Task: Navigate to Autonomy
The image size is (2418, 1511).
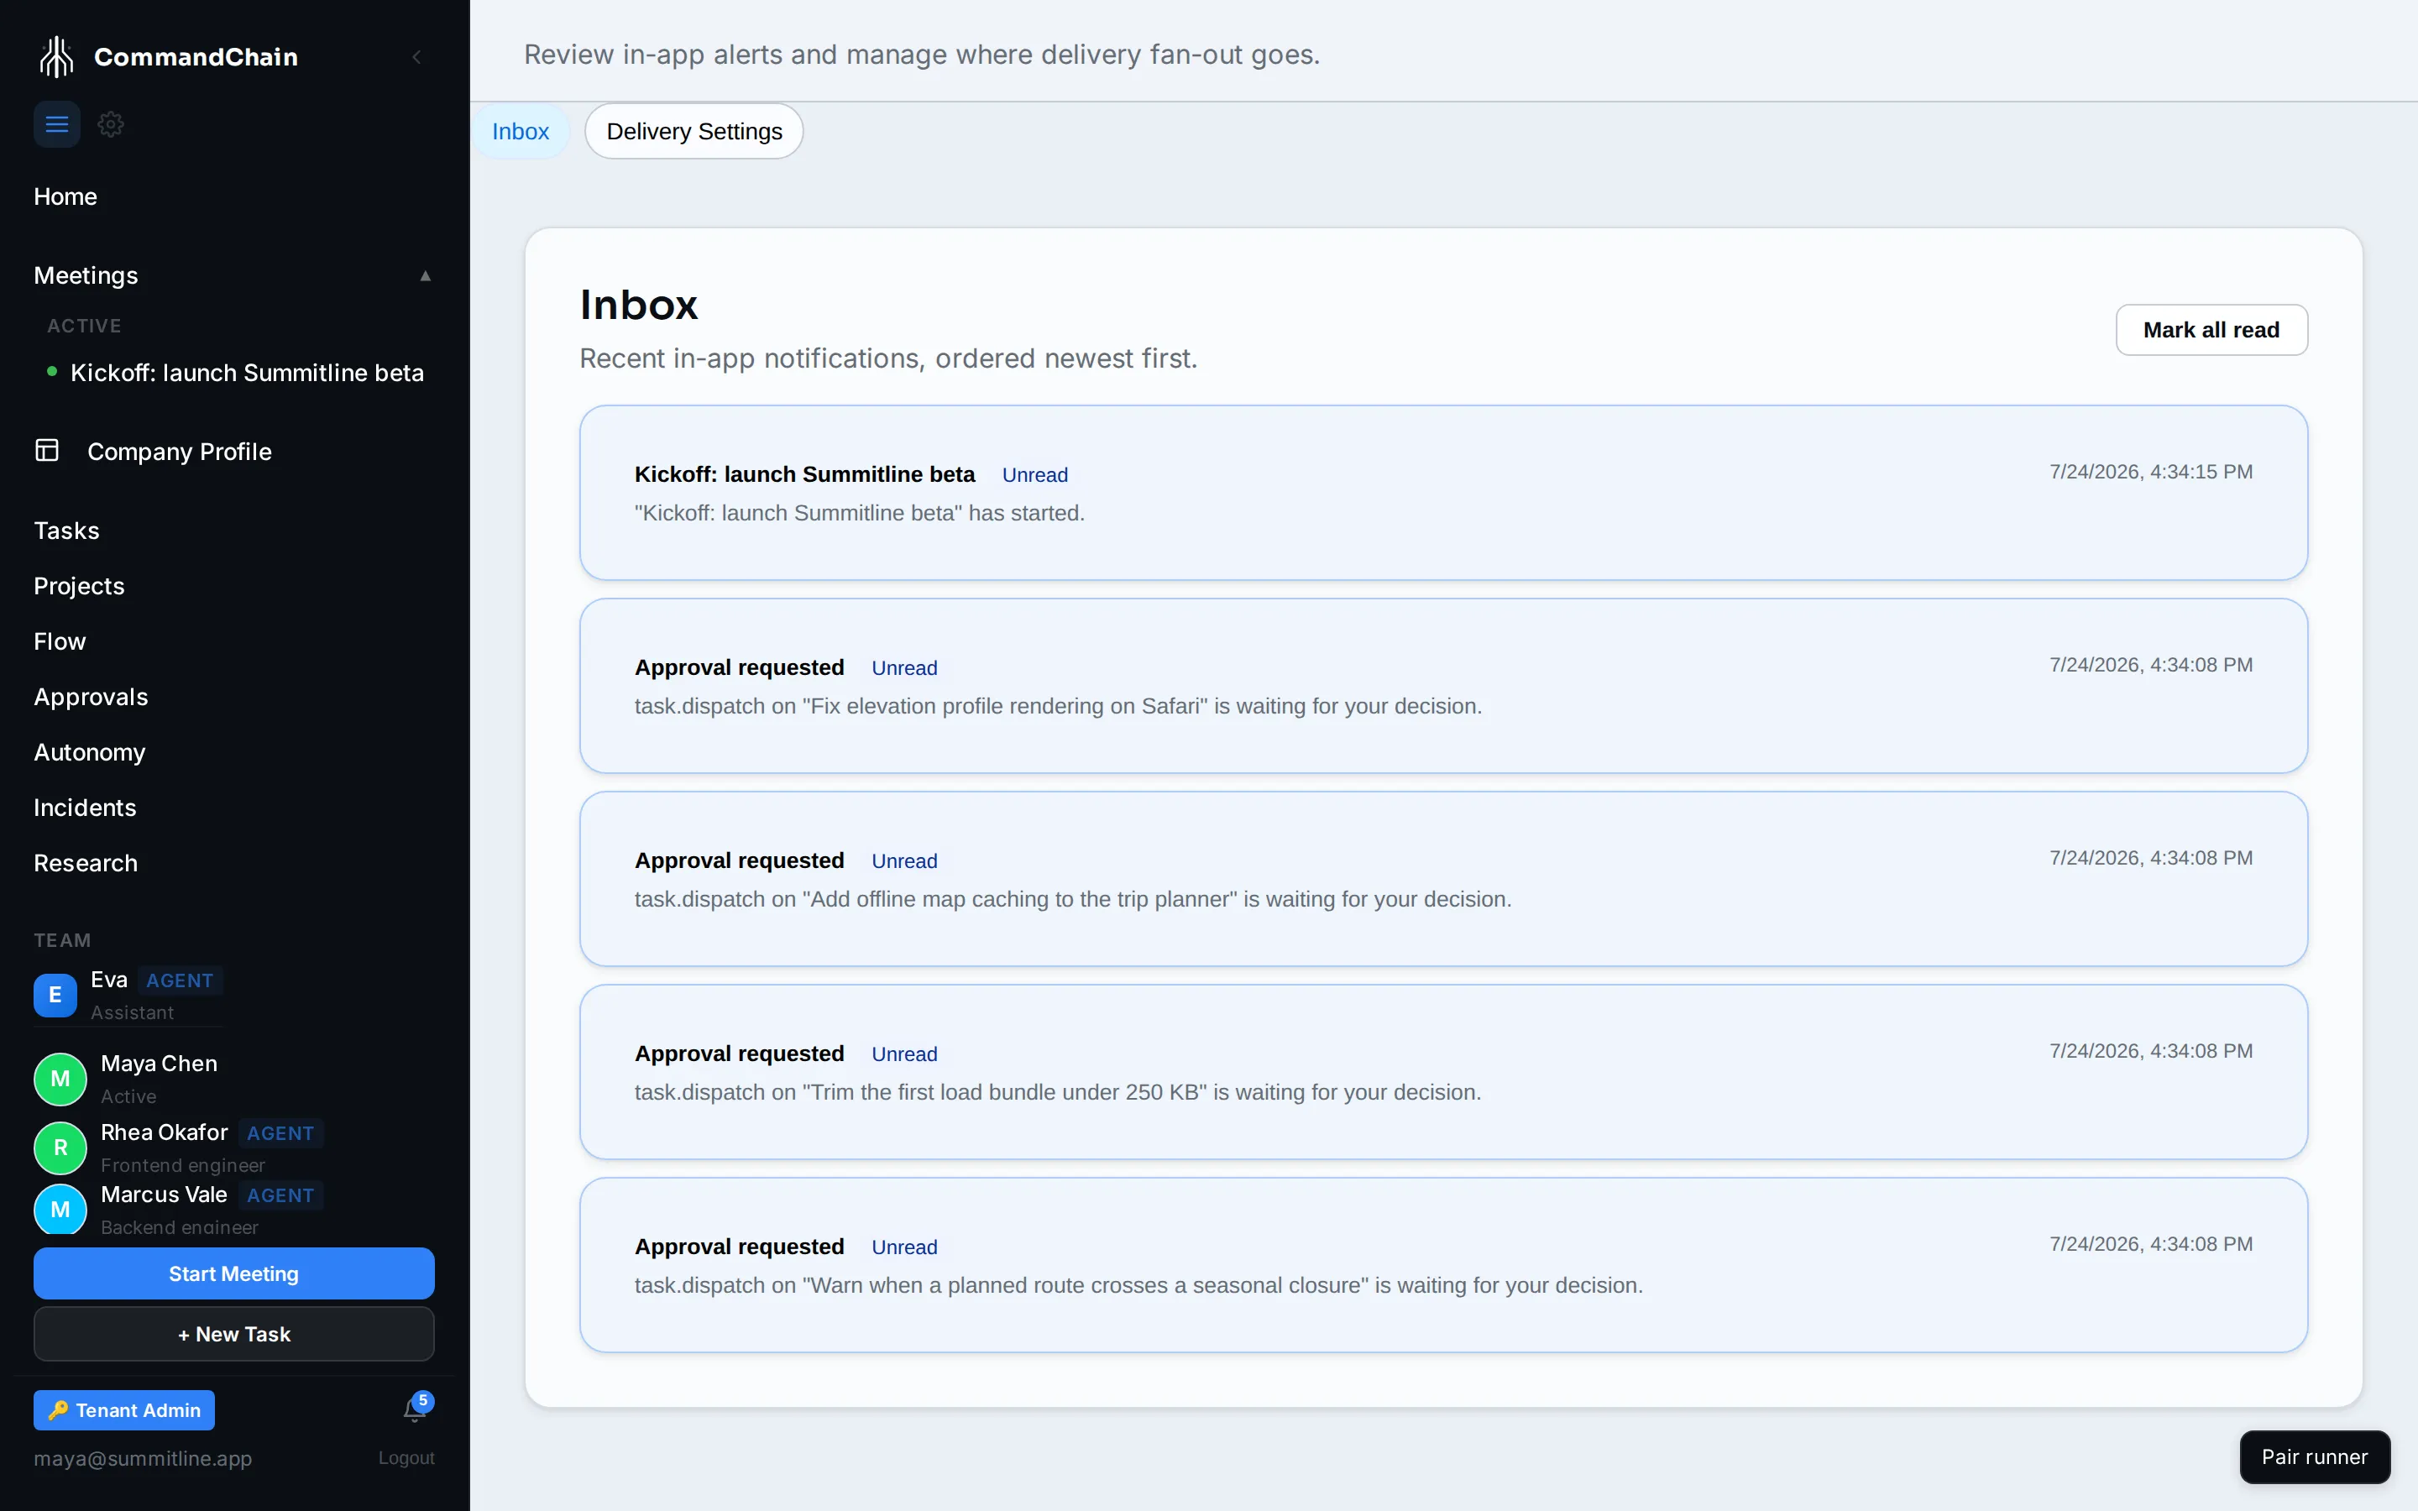Action: pyautogui.click(x=89, y=752)
